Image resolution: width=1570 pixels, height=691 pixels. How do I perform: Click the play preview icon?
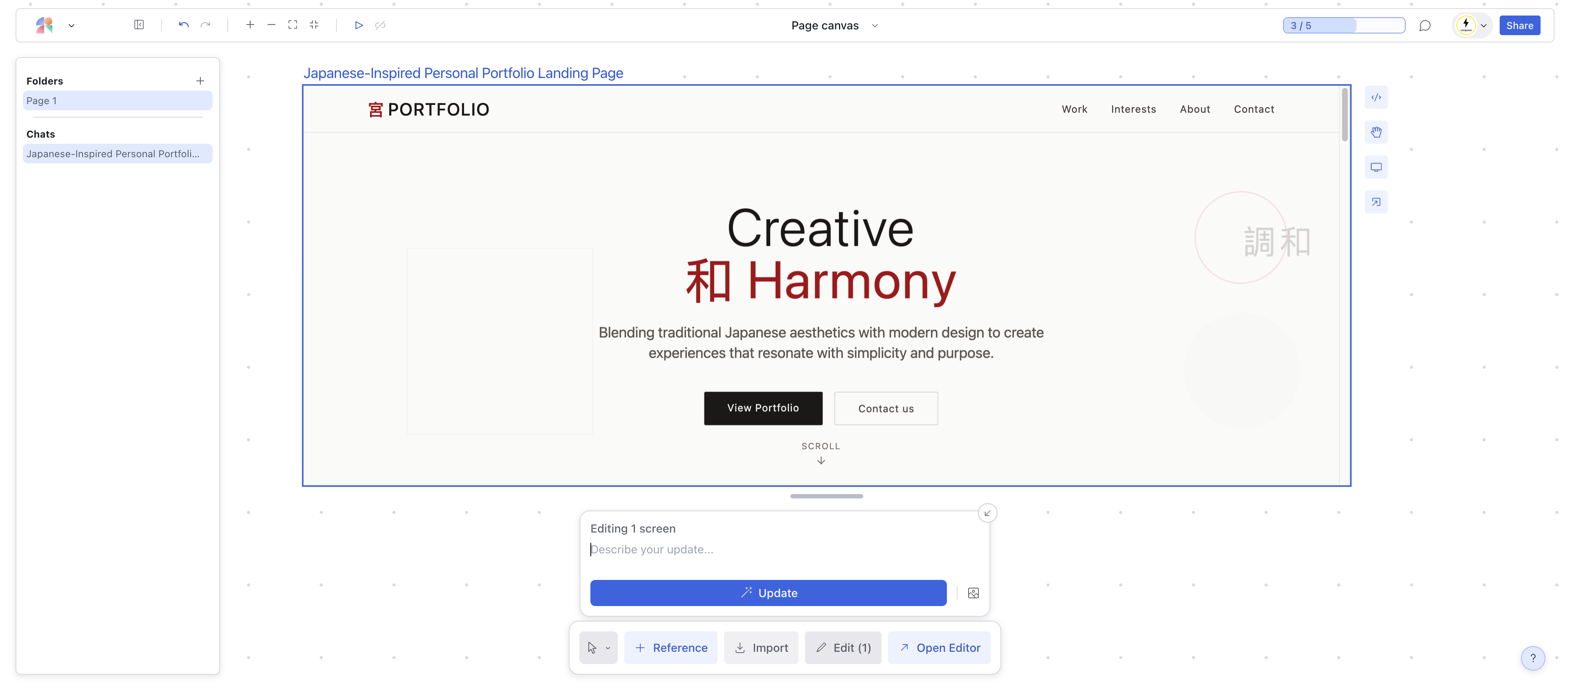click(x=359, y=25)
